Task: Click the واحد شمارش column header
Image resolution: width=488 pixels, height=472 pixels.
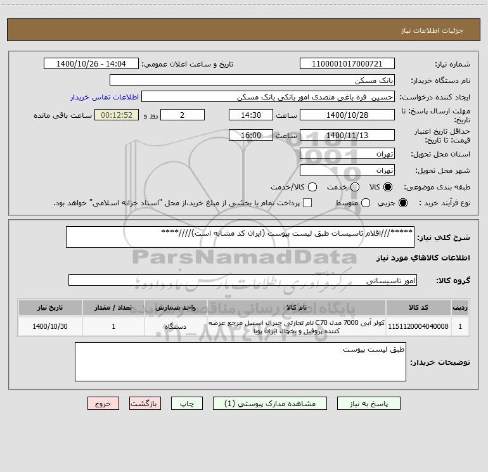Action: [176, 307]
